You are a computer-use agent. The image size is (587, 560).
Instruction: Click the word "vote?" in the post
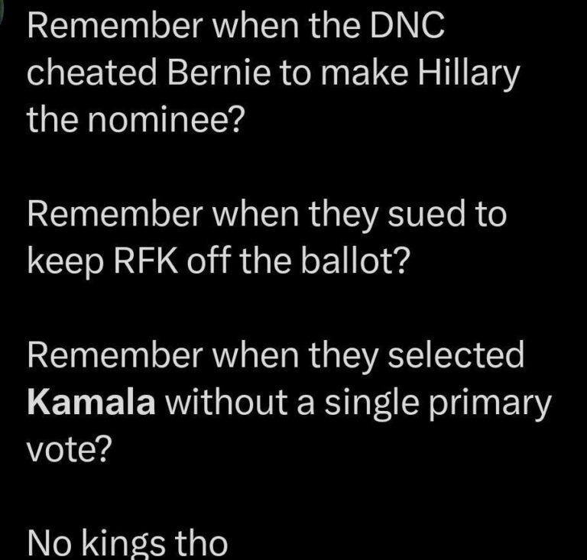70,449
